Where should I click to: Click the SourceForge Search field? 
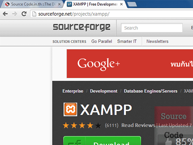click(152, 28)
